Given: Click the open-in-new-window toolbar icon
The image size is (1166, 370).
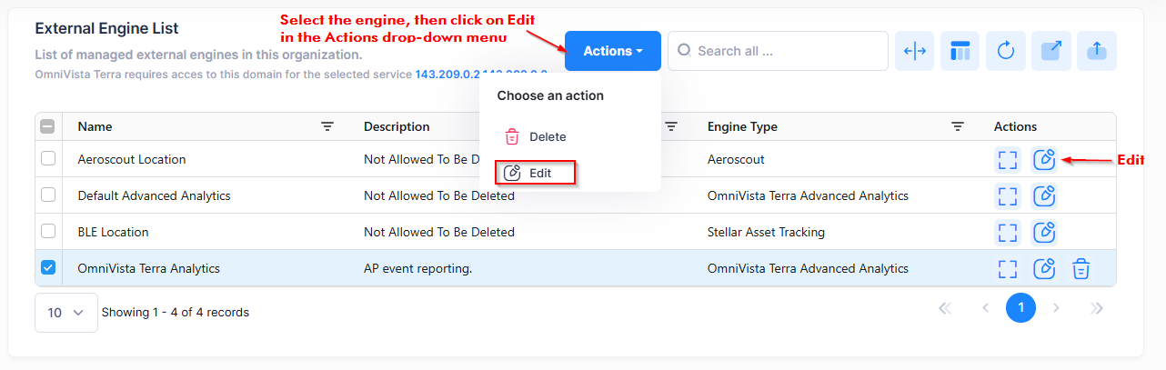Looking at the screenshot, I should click(1051, 51).
